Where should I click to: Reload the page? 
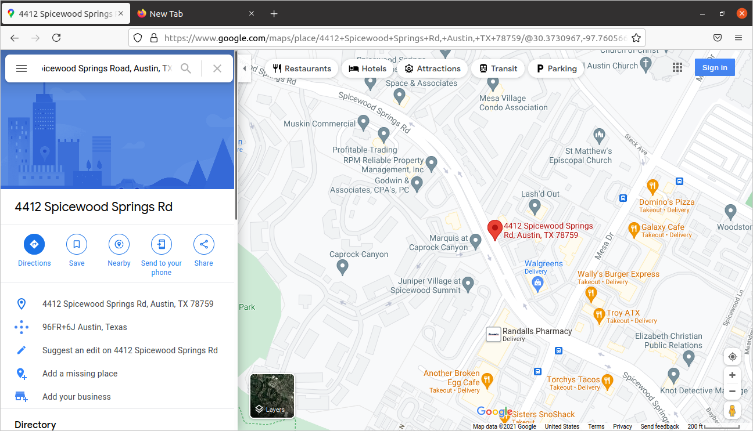56,38
